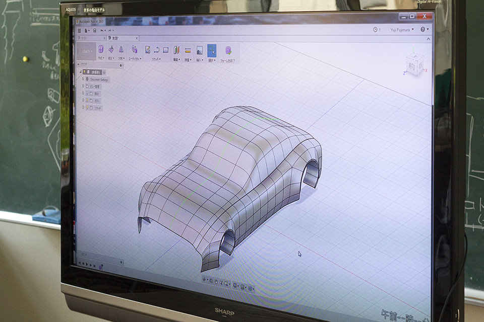Click the Construct plane icon

[x=176, y=50]
